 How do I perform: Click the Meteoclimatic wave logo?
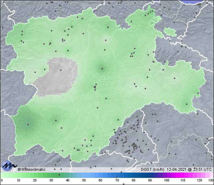[9, 165]
